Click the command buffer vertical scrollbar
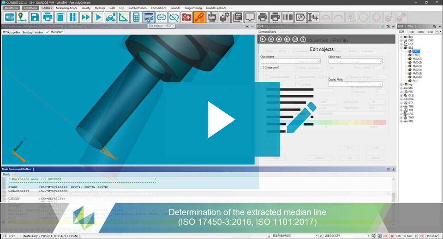The height and width of the screenshot is (239, 443). coord(393,189)
